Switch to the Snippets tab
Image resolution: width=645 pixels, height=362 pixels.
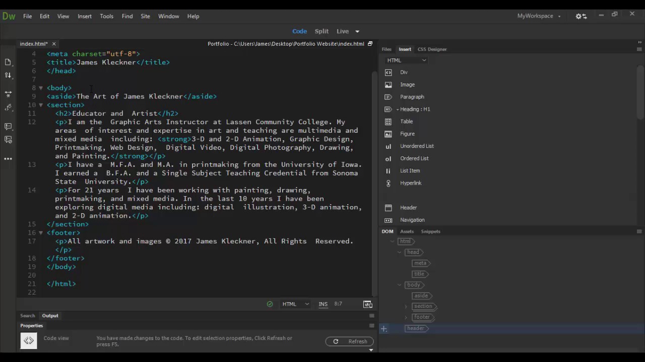click(x=430, y=231)
